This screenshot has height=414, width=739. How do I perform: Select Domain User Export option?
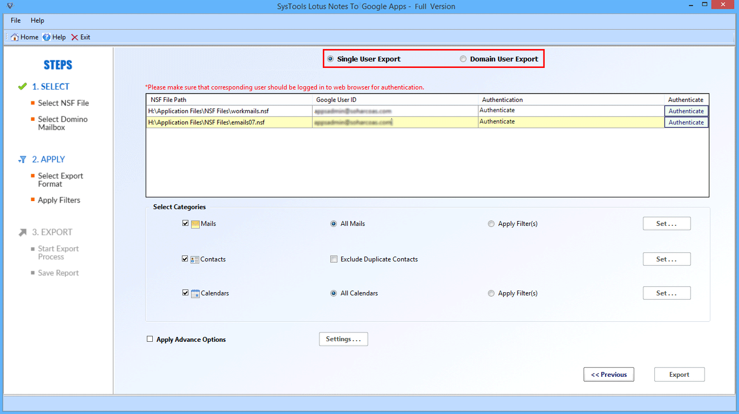(463, 59)
